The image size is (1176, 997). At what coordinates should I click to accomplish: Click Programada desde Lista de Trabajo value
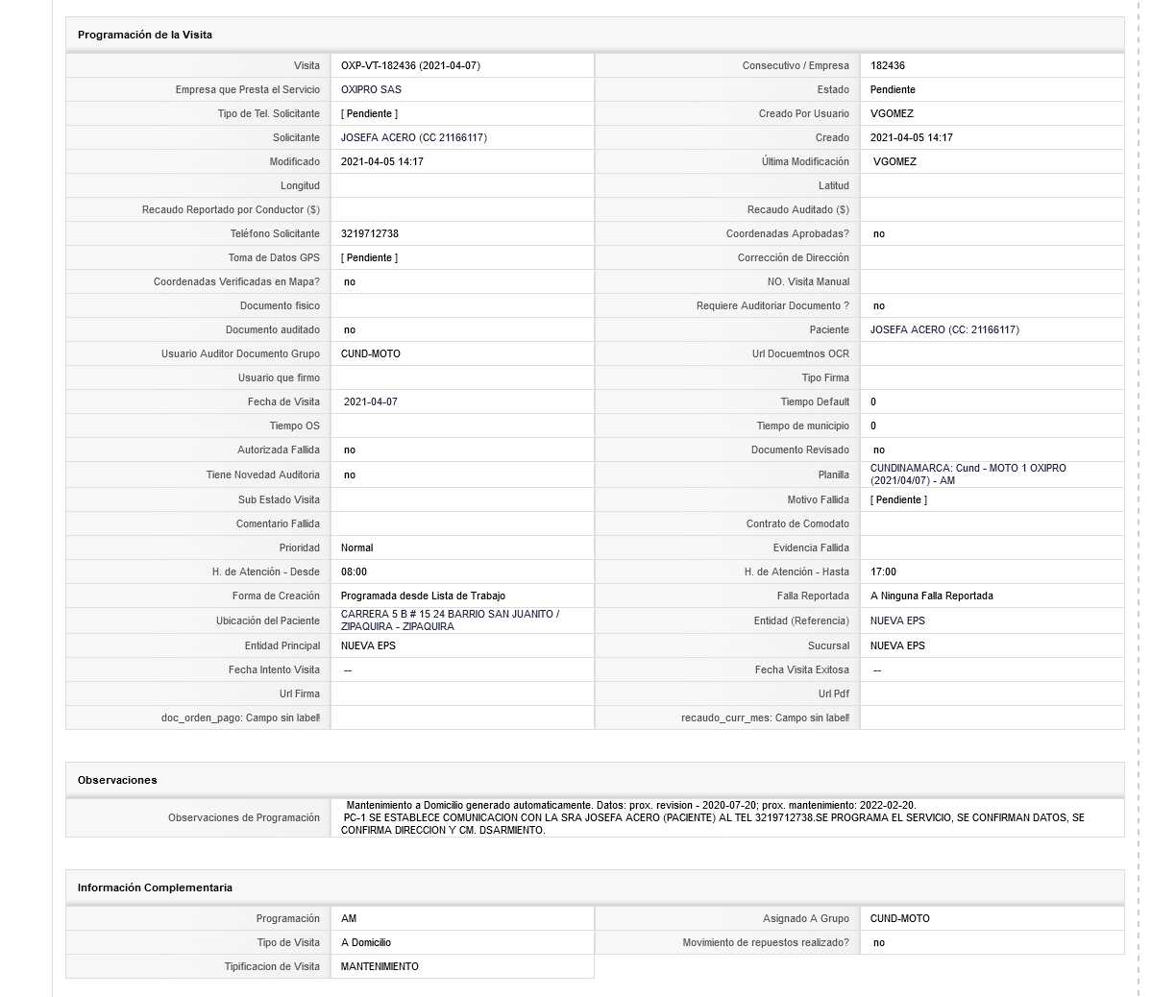pos(423,596)
